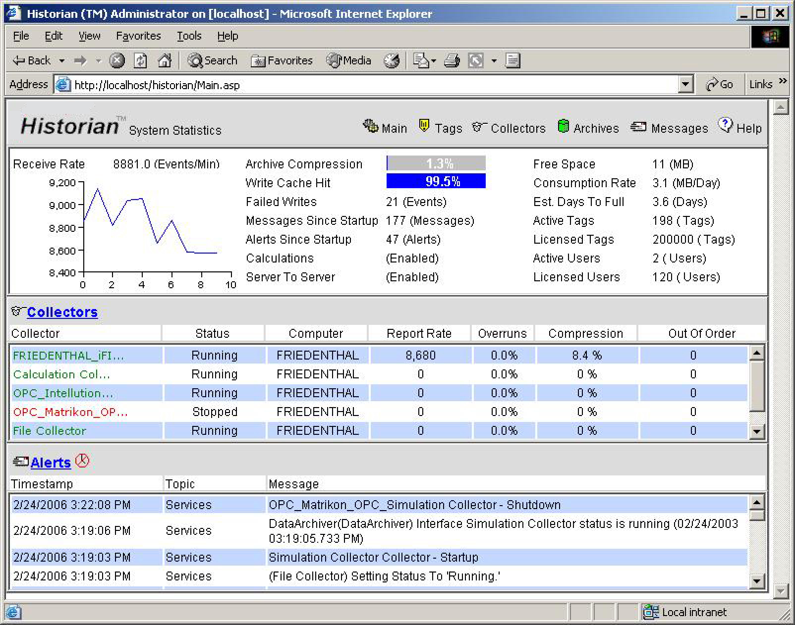The image size is (795, 625).
Task: Click the Forward arrow button
Action: [x=80, y=61]
